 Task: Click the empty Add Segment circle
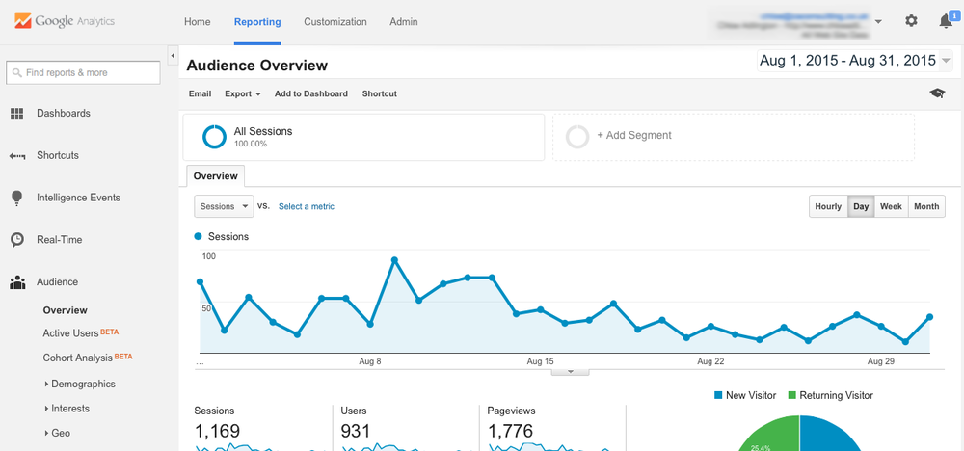(x=577, y=137)
